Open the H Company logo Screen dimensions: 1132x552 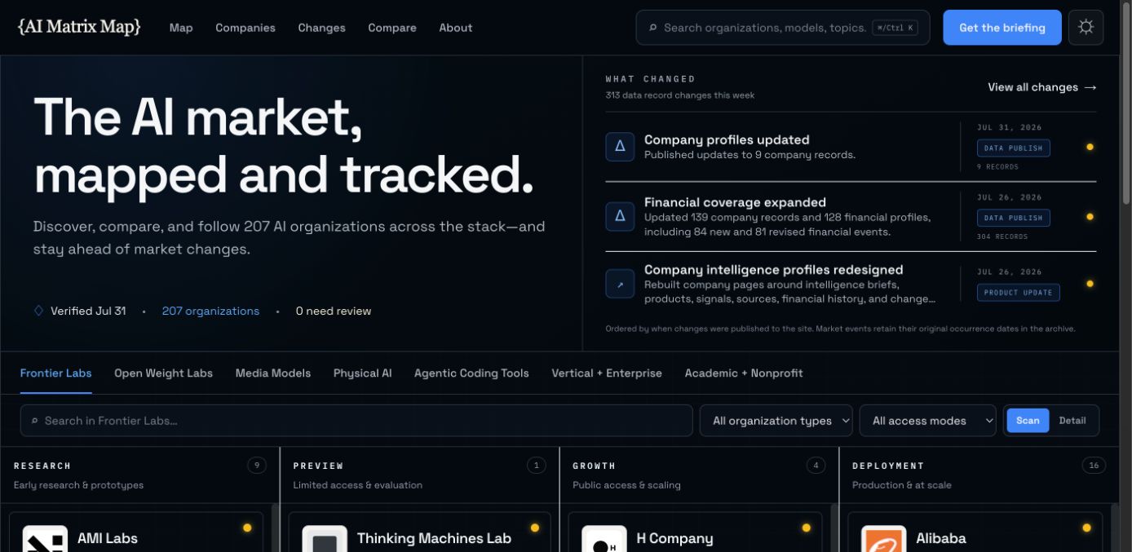604,539
